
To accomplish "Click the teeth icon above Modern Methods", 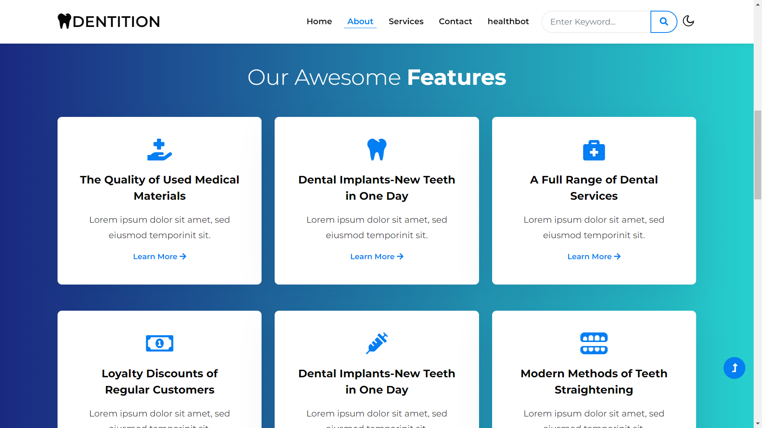I will (594, 343).
